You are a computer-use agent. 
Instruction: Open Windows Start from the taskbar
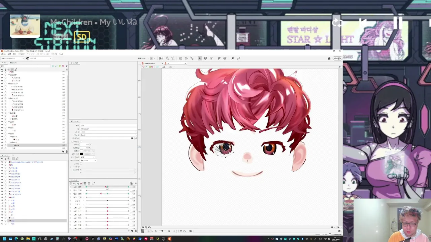click(x=4, y=239)
